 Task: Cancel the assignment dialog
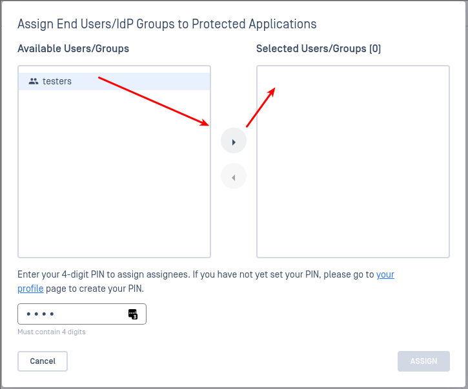tap(43, 361)
